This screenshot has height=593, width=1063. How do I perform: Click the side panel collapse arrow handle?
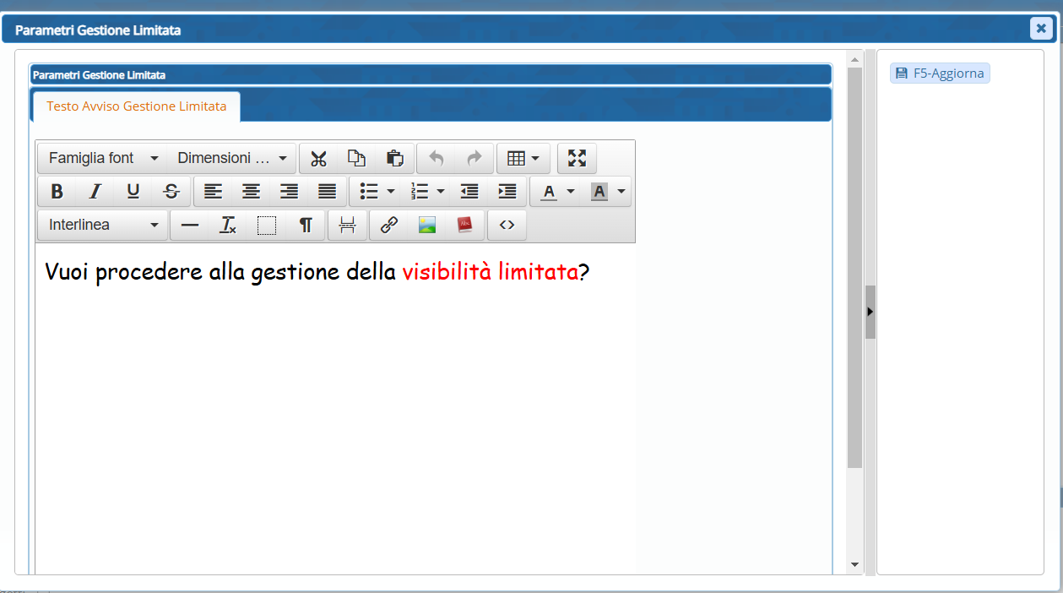pyautogui.click(x=870, y=312)
